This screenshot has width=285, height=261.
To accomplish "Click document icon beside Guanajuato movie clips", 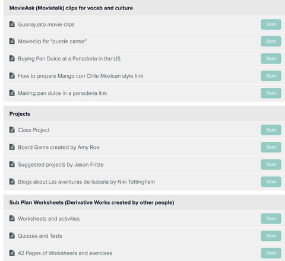I will tap(12, 24).
